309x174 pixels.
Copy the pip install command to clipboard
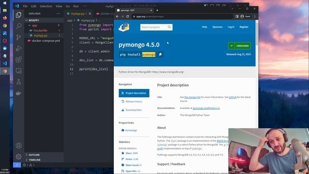pyautogui.click(x=160, y=55)
